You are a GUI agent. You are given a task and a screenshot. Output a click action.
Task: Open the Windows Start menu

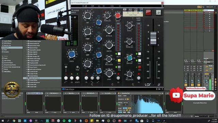pyautogui.click(x=2, y=121)
